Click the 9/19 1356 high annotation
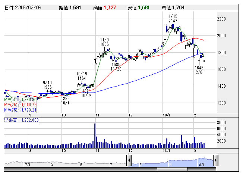 coord(47,85)
